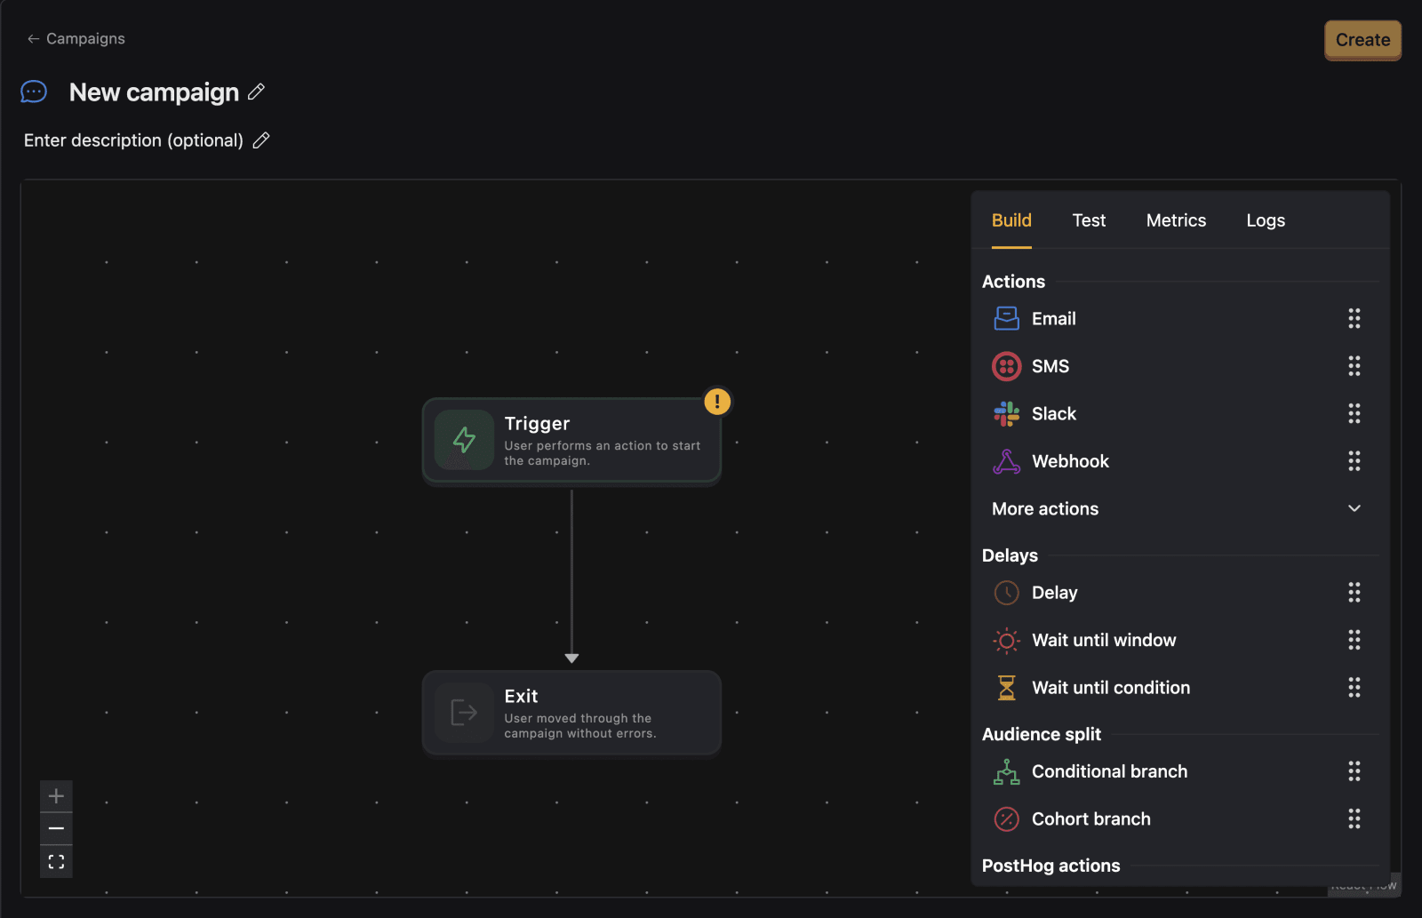Screen dimensions: 1422x918
Task: Click the Slack logo icon
Action: [x=1006, y=413]
